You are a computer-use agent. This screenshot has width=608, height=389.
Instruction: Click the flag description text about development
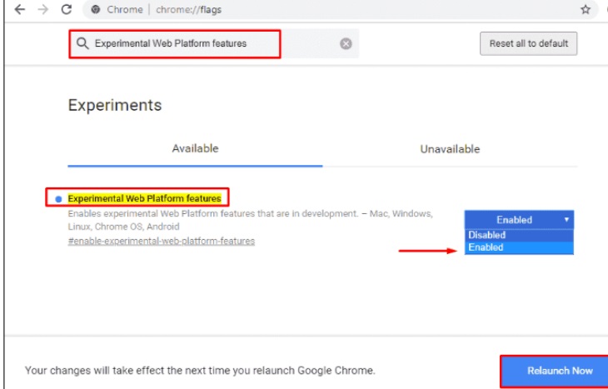click(250, 220)
